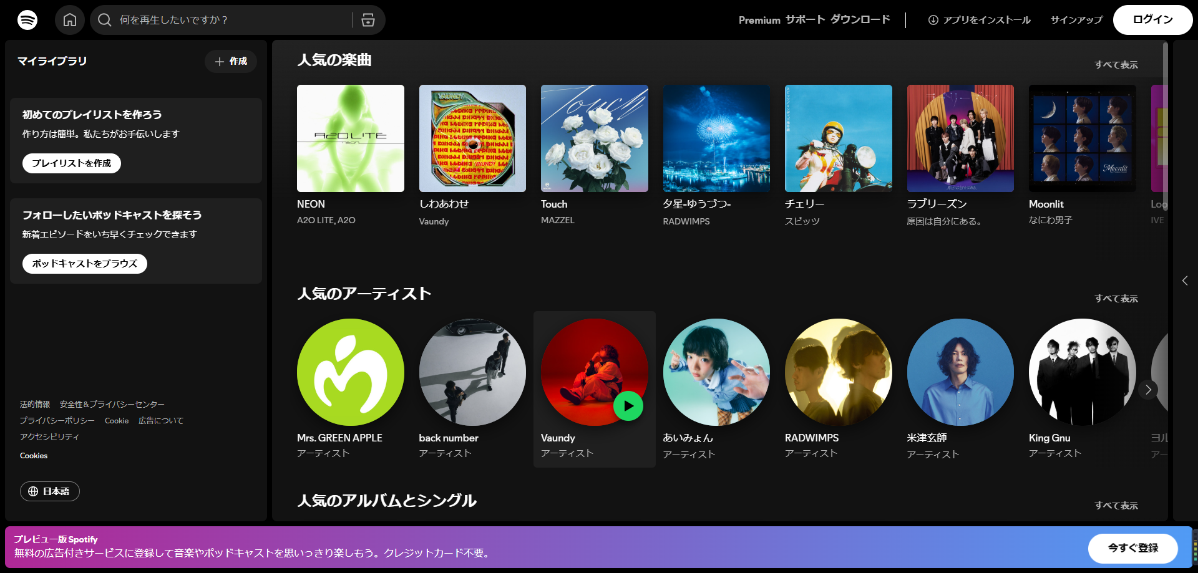Open the 日本語 language selector
Image resolution: width=1198 pixels, height=573 pixels.
(x=50, y=491)
